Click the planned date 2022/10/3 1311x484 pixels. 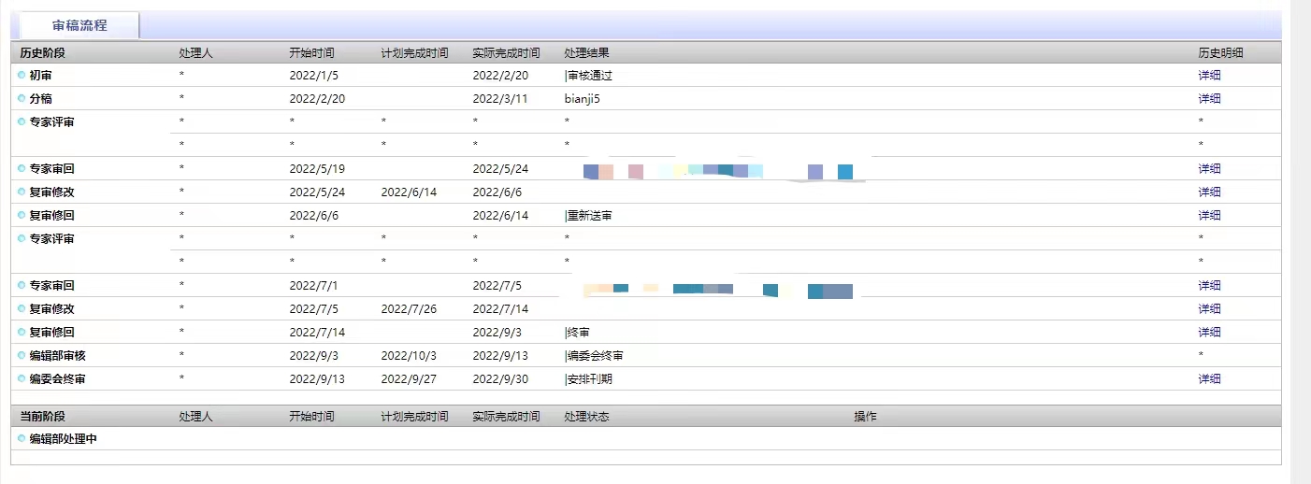tap(409, 356)
